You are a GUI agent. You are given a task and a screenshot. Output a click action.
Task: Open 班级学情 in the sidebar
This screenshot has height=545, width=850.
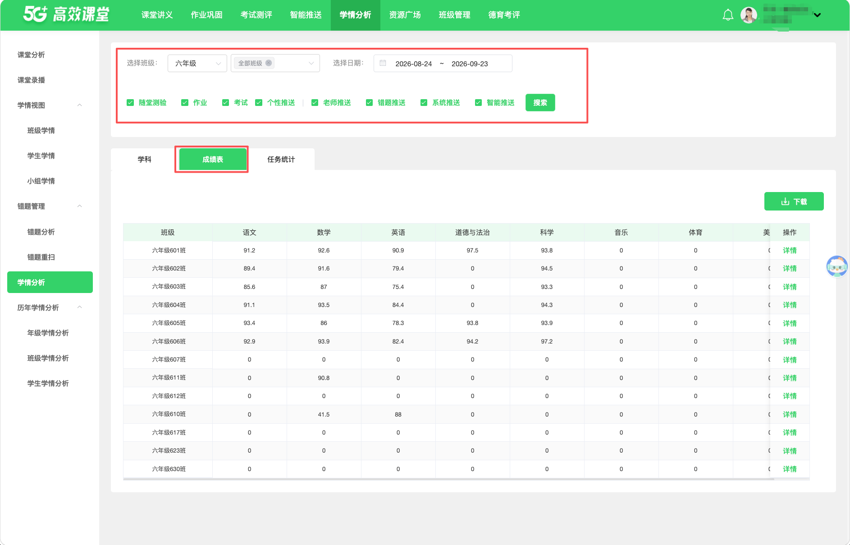41,130
